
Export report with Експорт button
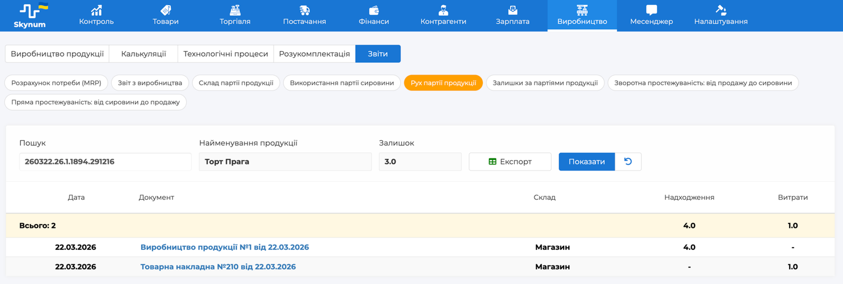pyautogui.click(x=510, y=162)
